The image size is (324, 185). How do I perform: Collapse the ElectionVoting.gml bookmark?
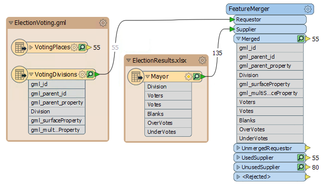point(11,23)
